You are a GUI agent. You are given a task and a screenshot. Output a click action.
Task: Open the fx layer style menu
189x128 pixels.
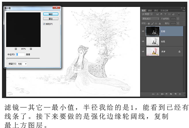coord(158,94)
